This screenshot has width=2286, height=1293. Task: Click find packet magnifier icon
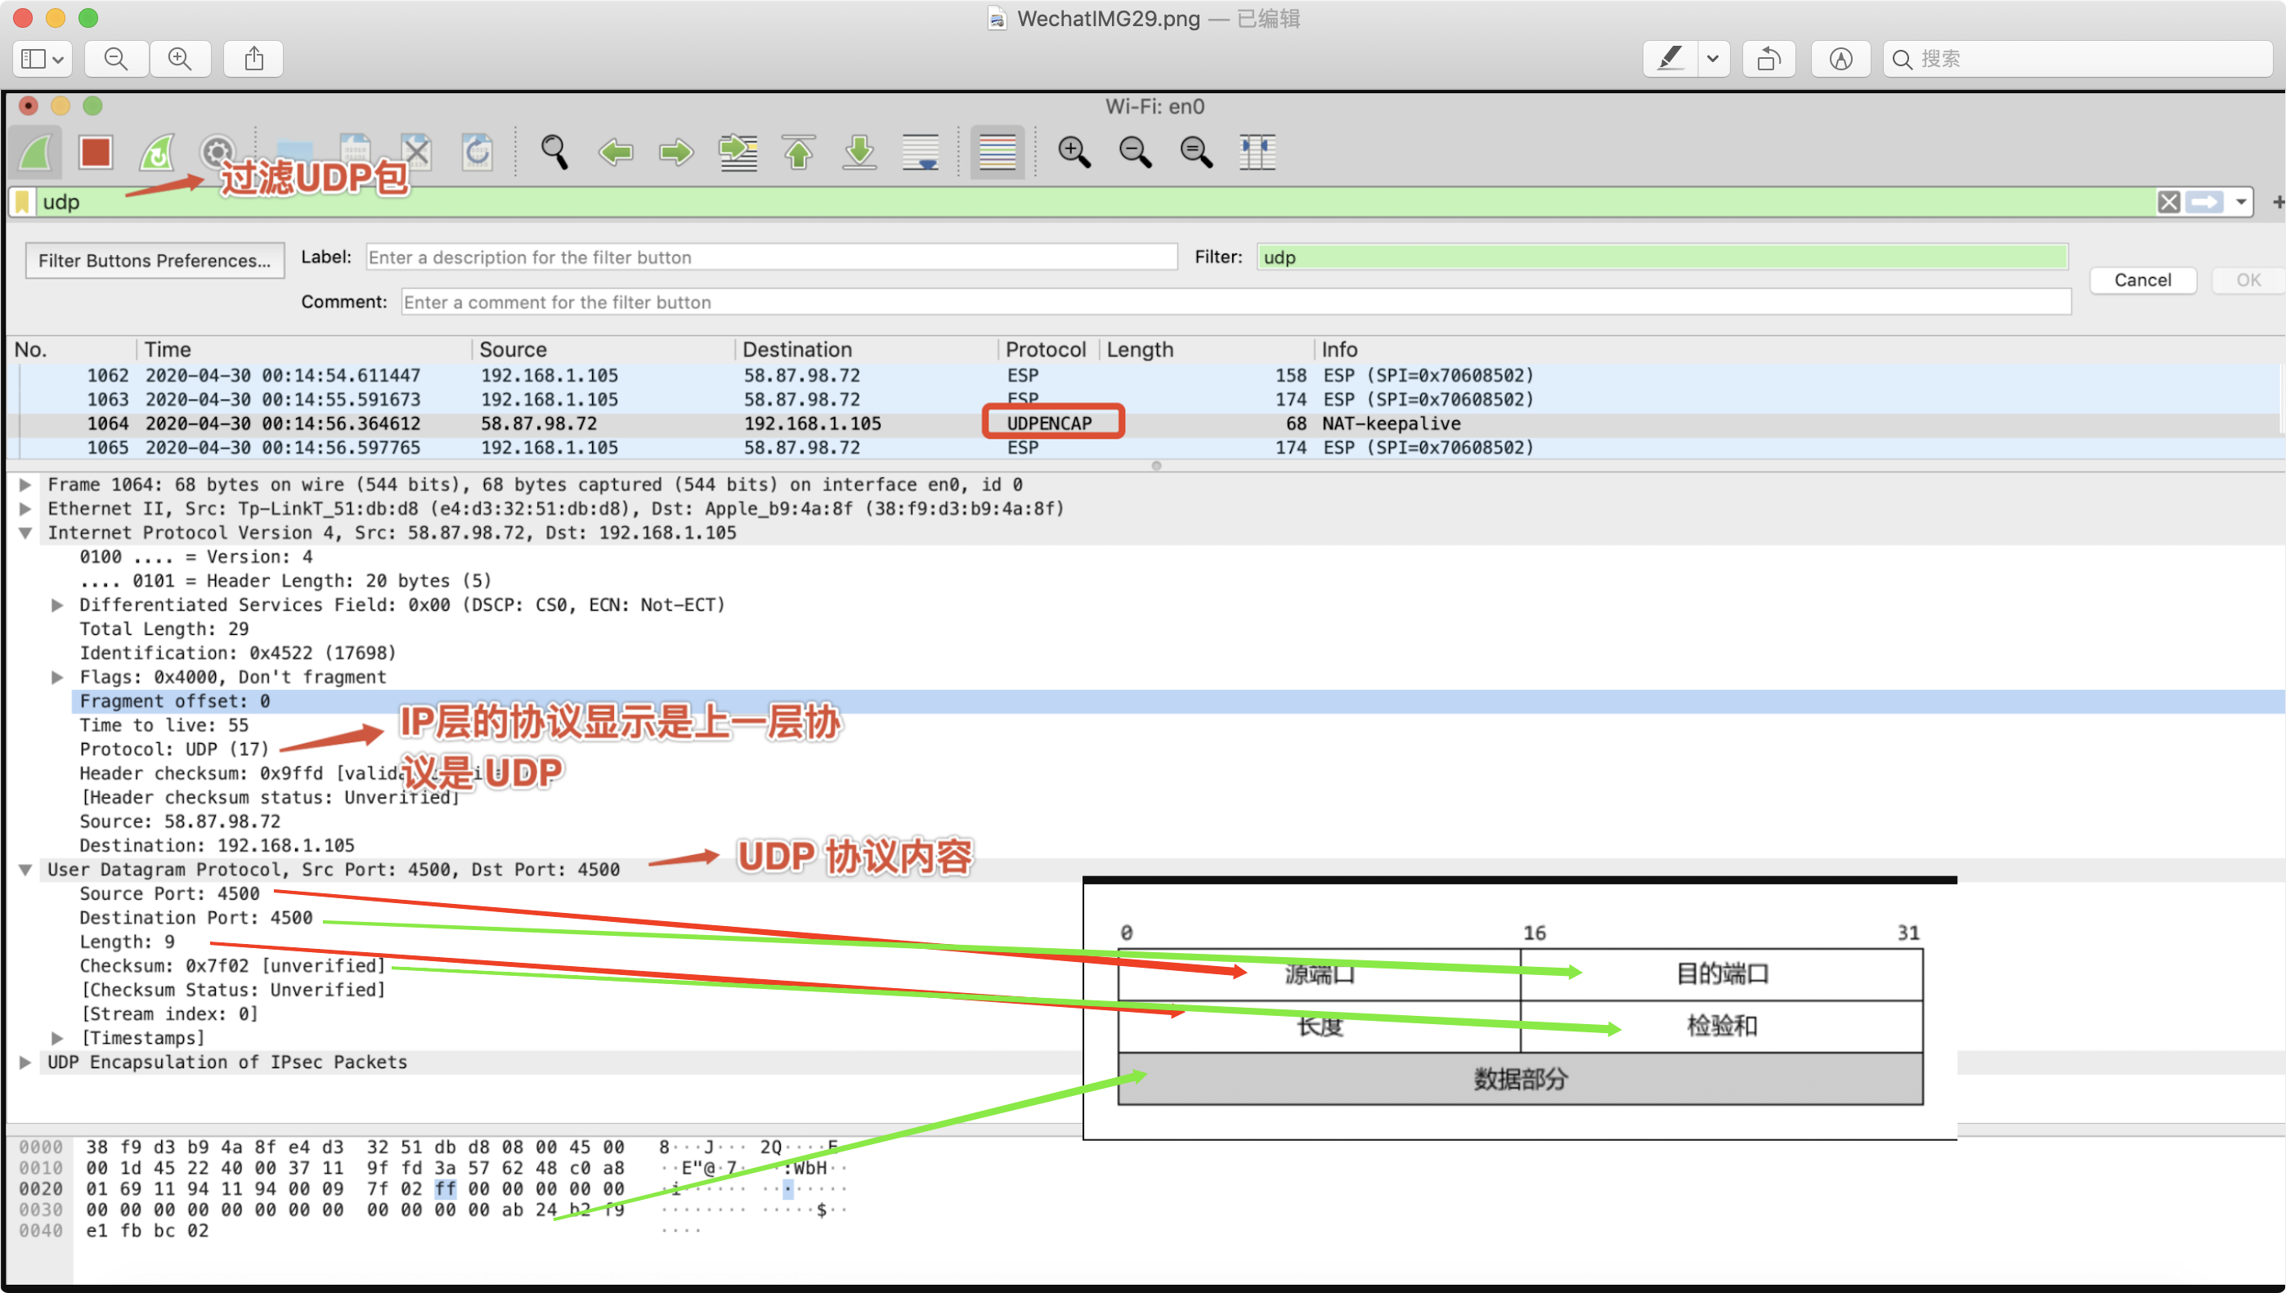[554, 152]
